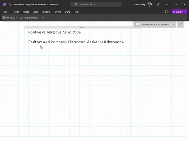Expand the Numerade > Problems notebook dropdown

point(172,25)
